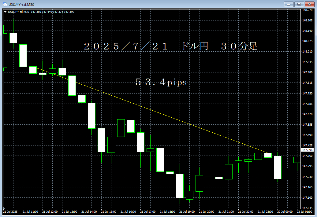Click the 147.685 price scale label
The width and height of the screenshot is (317, 217).
(x=307, y=104)
